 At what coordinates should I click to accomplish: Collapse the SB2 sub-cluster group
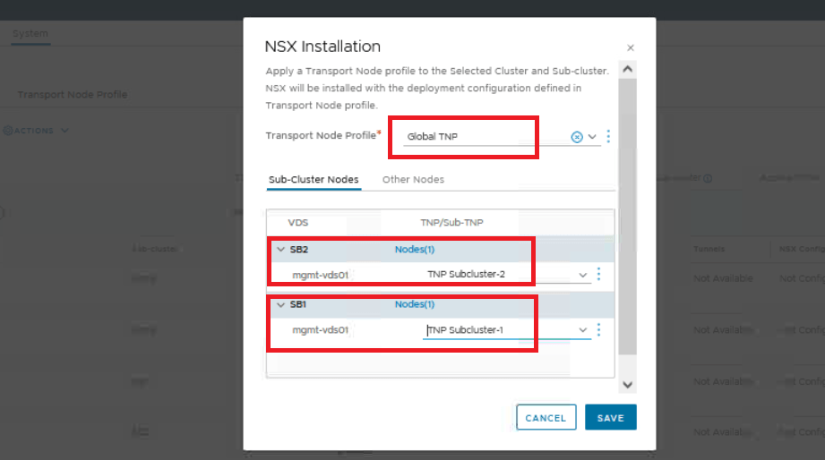279,250
